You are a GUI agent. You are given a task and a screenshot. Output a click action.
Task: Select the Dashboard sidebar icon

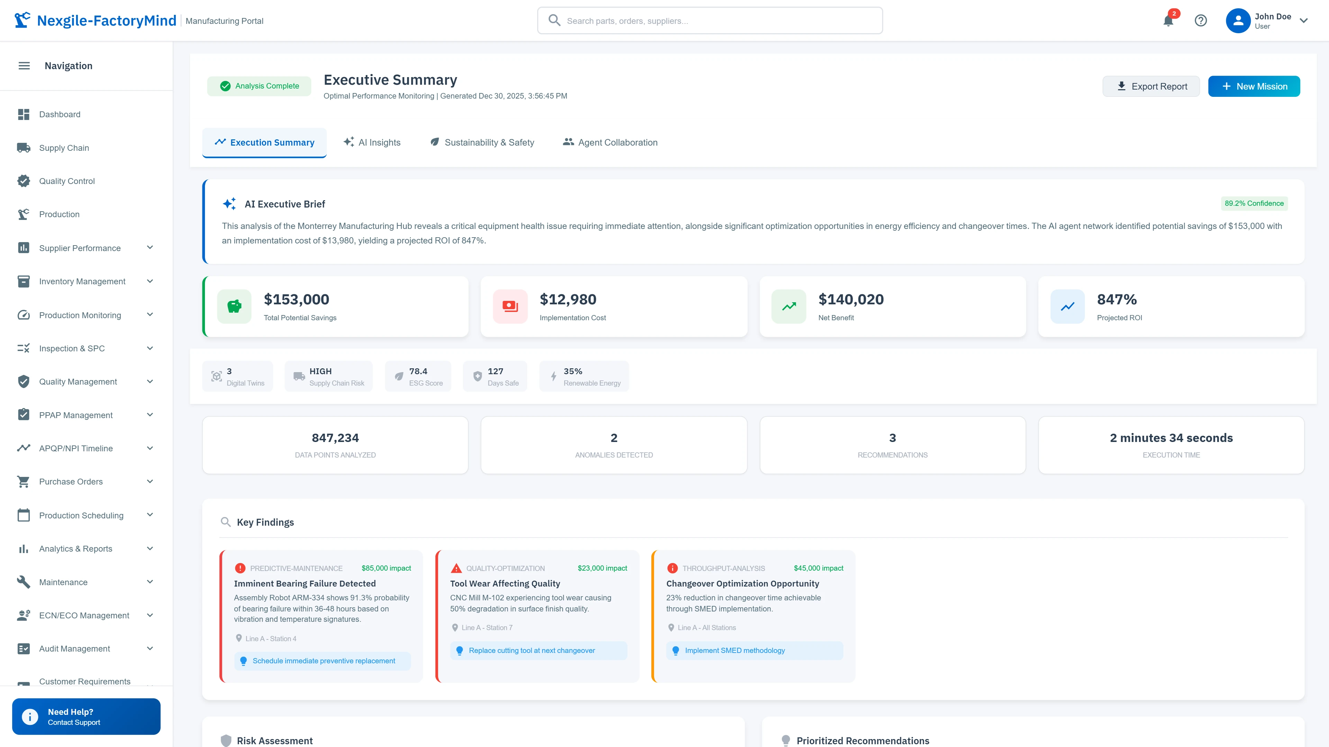(24, 114)
